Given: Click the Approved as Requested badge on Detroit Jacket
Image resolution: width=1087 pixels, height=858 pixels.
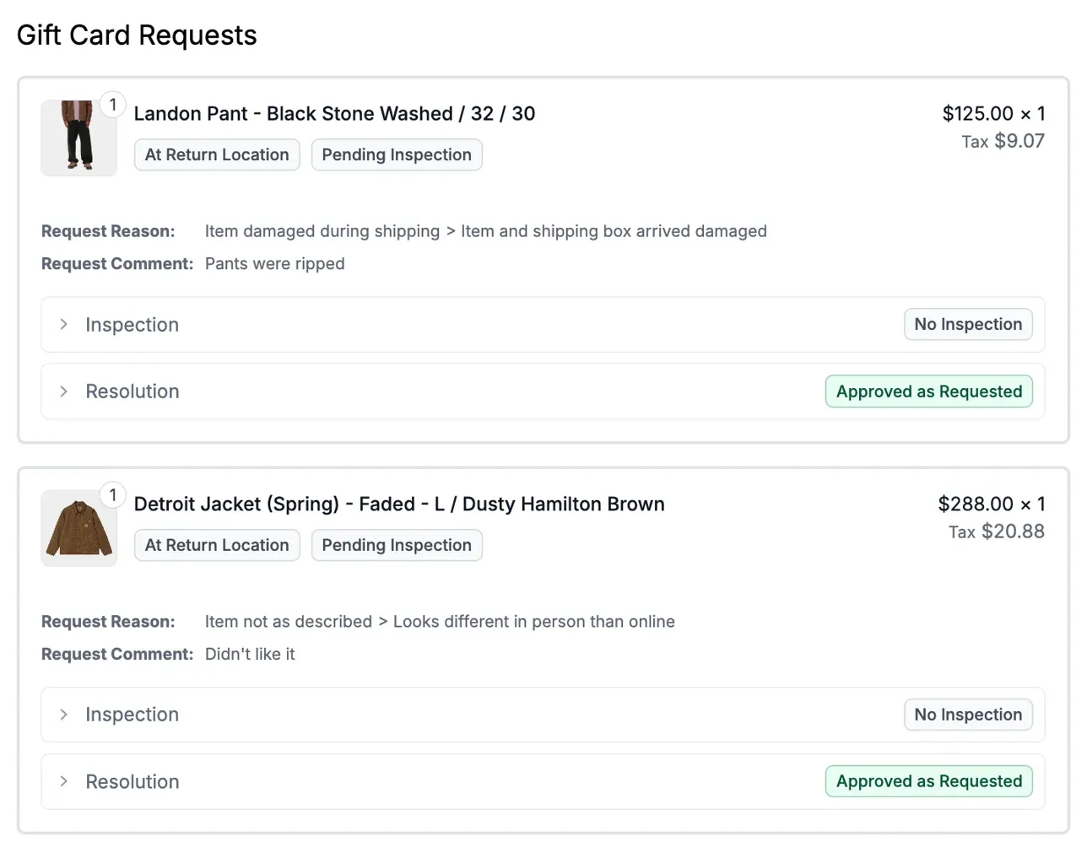Looking at the screenshot, I should pos(928,781).
